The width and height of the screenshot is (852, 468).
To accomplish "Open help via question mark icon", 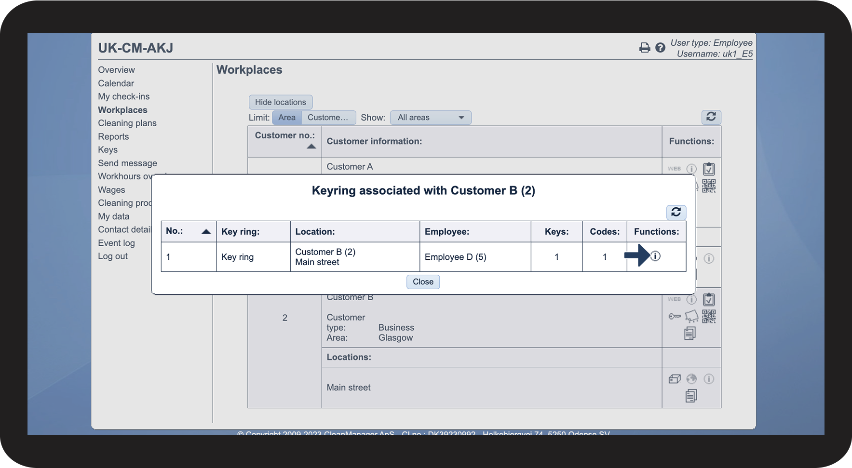I will click(x=660, y=48).
